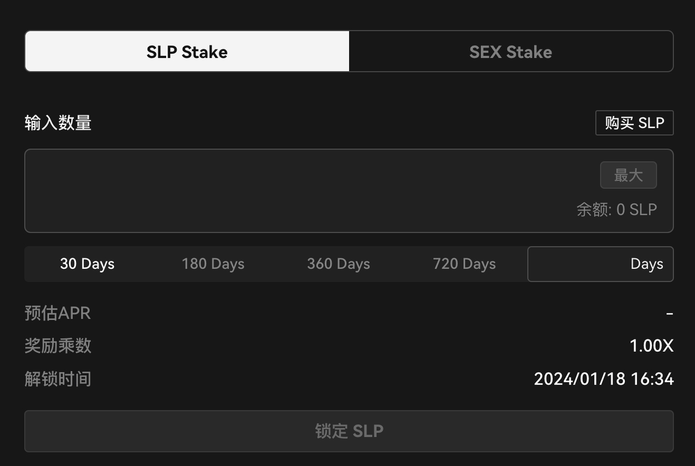Open the SEX Stake tab
695x466 pixels.
click(510, 52)
